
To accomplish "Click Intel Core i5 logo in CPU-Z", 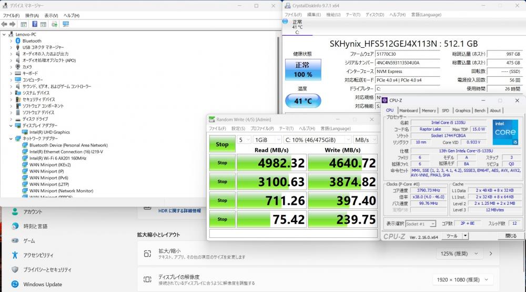I will [x=505, y=132].
